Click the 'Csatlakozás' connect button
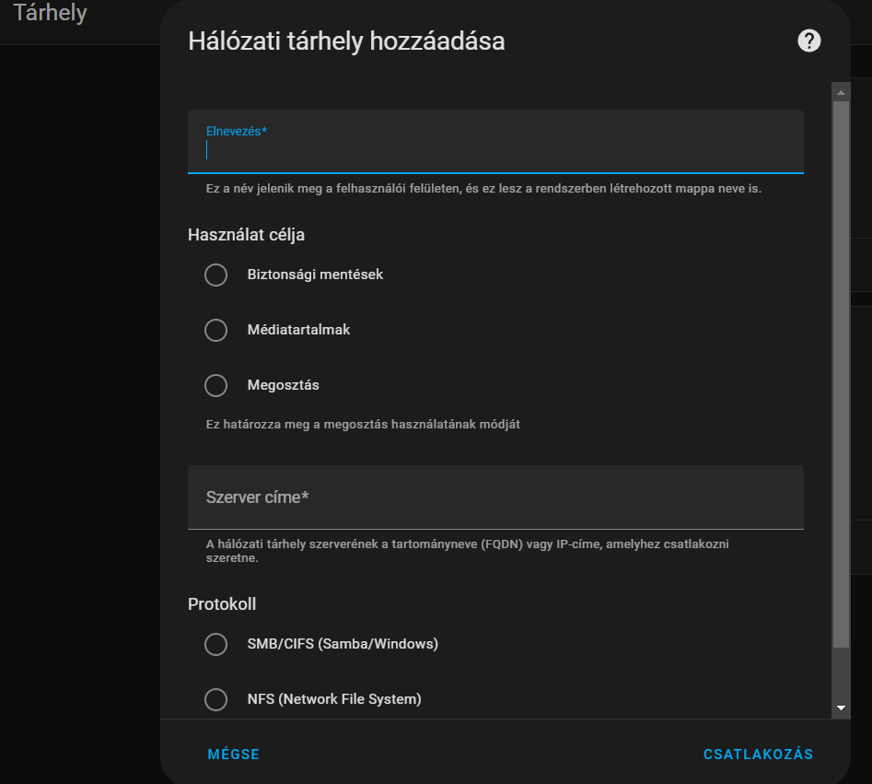Image resolution: width=872 pixels, height=784 pixels. (758, 754)
